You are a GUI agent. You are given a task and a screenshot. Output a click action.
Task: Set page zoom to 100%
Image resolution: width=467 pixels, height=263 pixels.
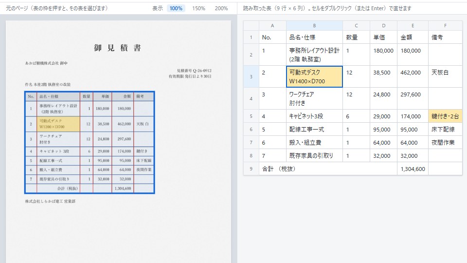click(x=176, y=8)
